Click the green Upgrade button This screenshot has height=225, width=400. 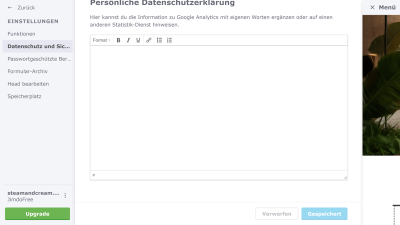pyautogui.click(x=37, y=214)
